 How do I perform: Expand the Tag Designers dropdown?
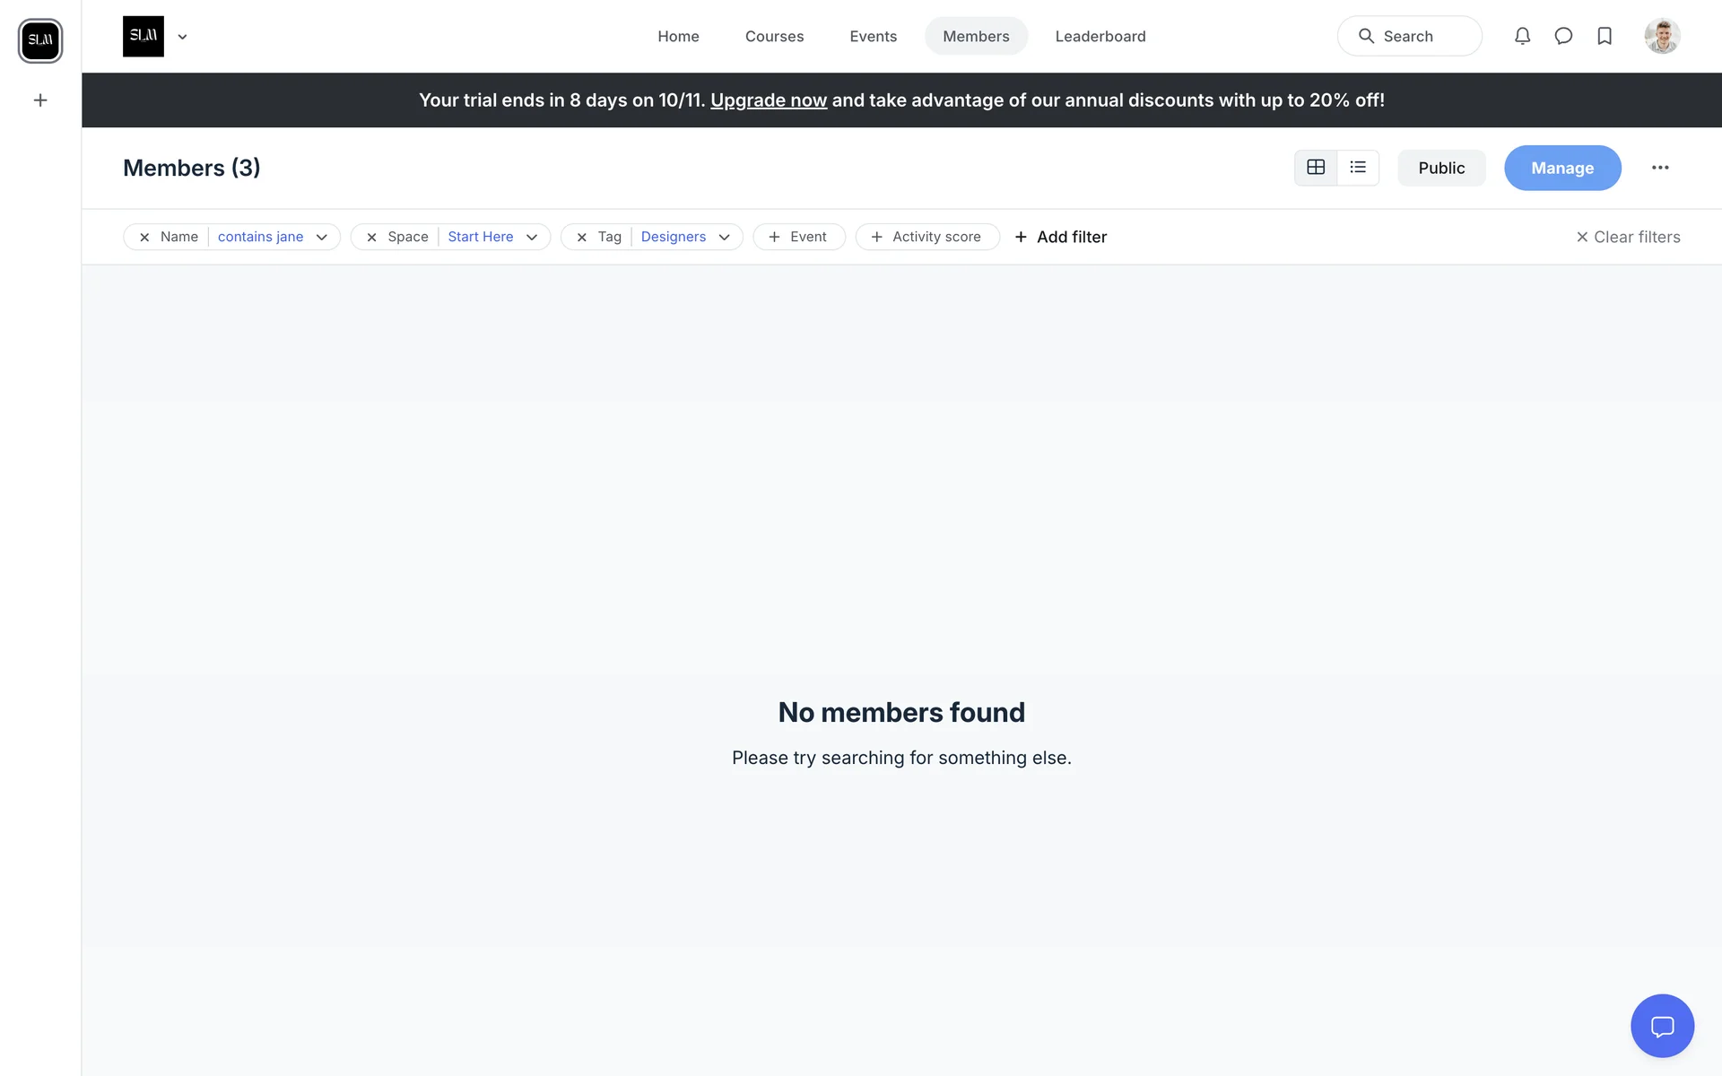pos(725,238)
